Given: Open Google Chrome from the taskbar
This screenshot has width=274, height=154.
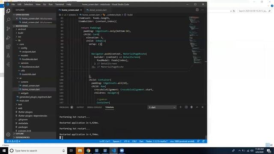Looking at the screenshot, I should [x=88, y=151].
